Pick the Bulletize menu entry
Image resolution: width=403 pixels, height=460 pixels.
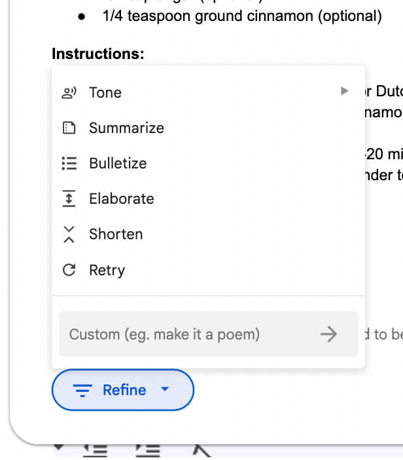point(118,163)
